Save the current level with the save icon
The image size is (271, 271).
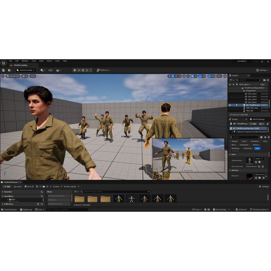[3, 70]
